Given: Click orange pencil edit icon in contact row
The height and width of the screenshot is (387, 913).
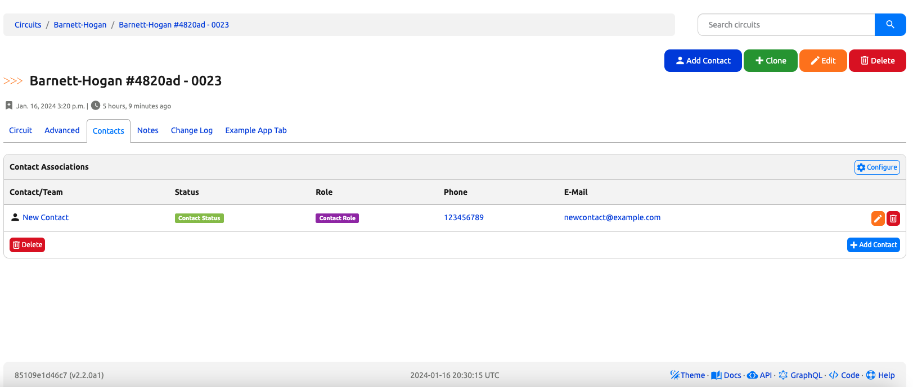Looking at the screenshot, I should tap(878, 218).
